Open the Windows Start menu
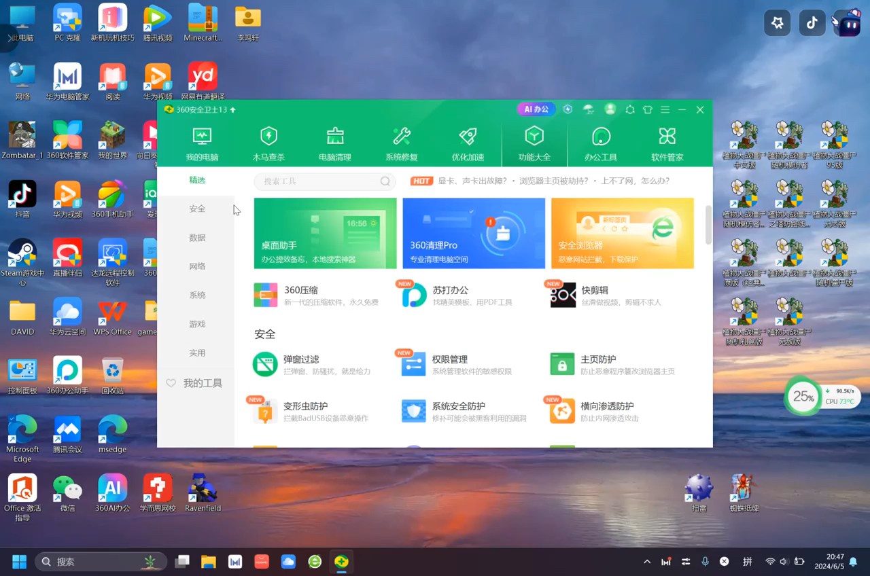Image resolution: width=870 pixels, height=576 pixels. 19,562
